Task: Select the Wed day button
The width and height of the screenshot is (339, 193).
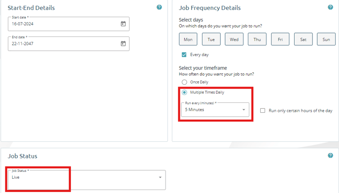Action: [x=234, y=39]
